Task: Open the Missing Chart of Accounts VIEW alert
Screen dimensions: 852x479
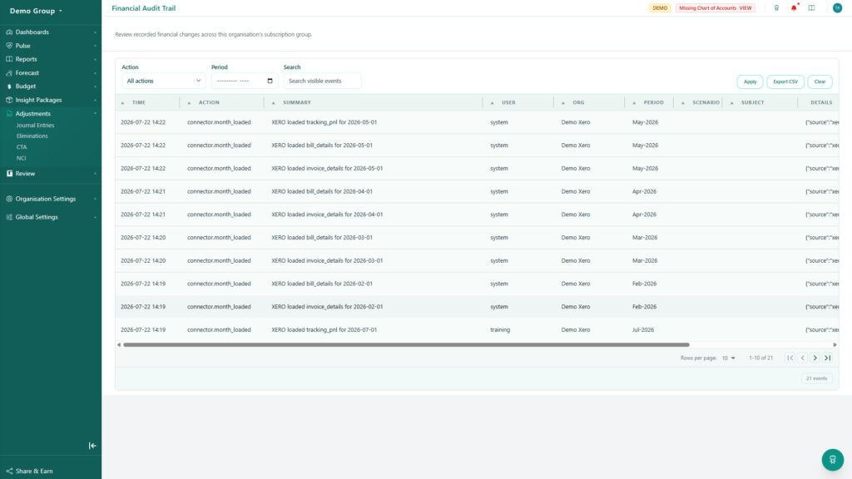Action: [715, 8]
